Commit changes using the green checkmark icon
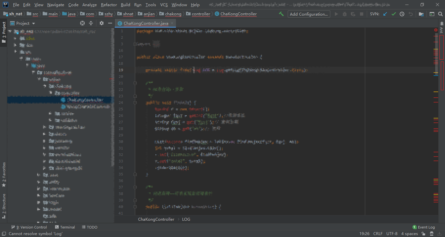The height and width of the screenshot is (237, 445). pyautogui.click(x=393, y=14)
